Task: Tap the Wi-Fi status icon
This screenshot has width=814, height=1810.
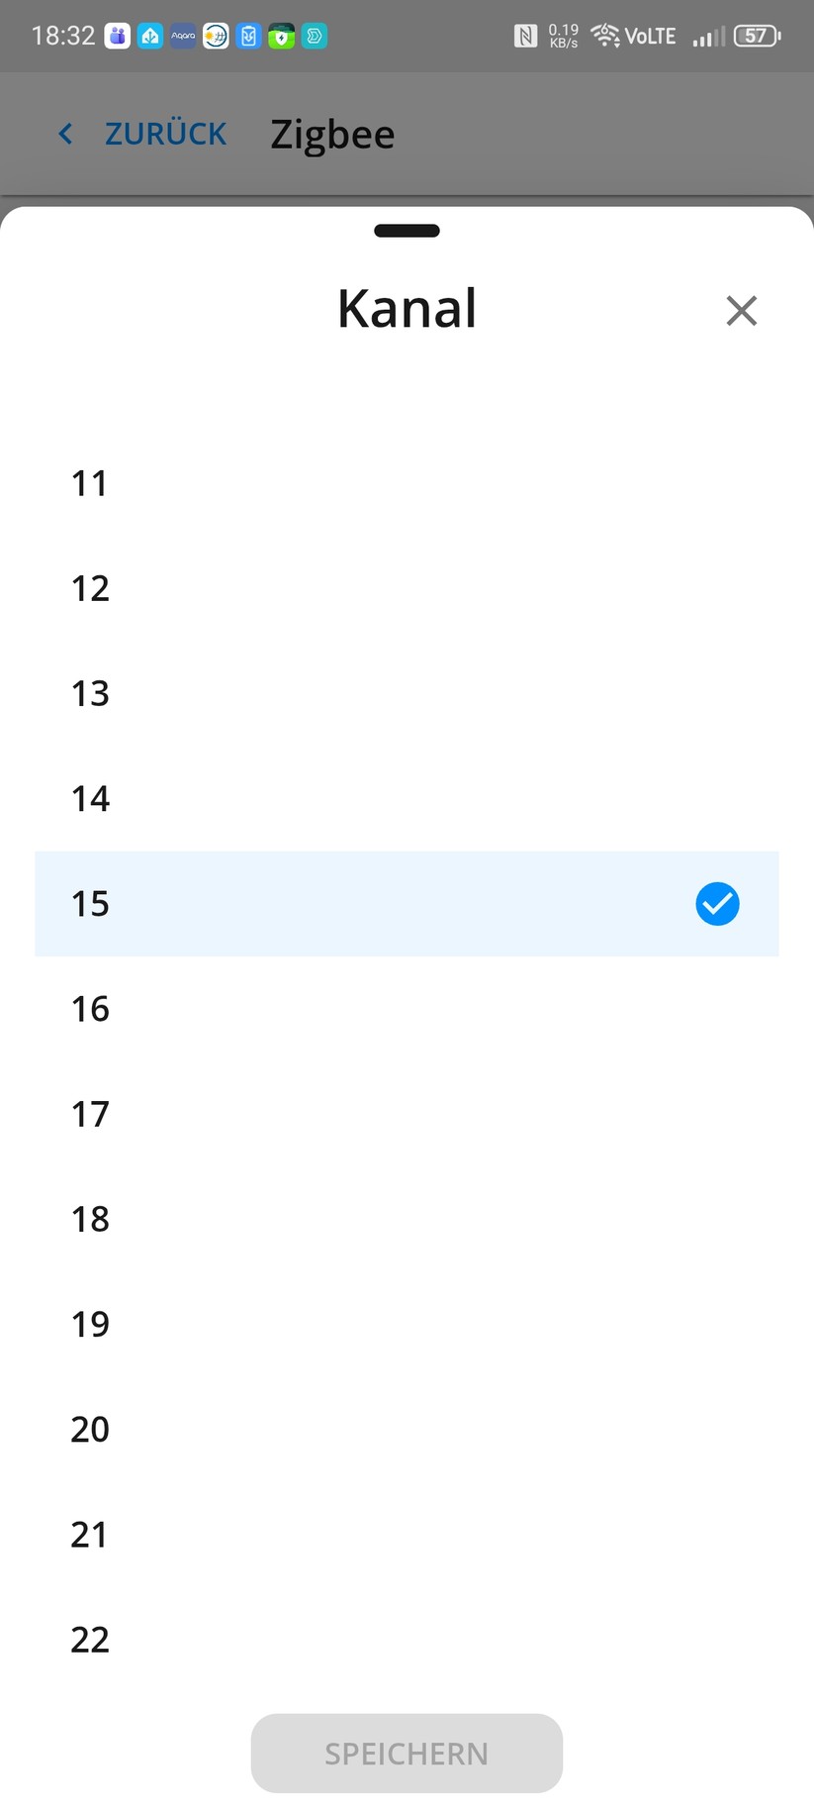Action: [604, 37]
